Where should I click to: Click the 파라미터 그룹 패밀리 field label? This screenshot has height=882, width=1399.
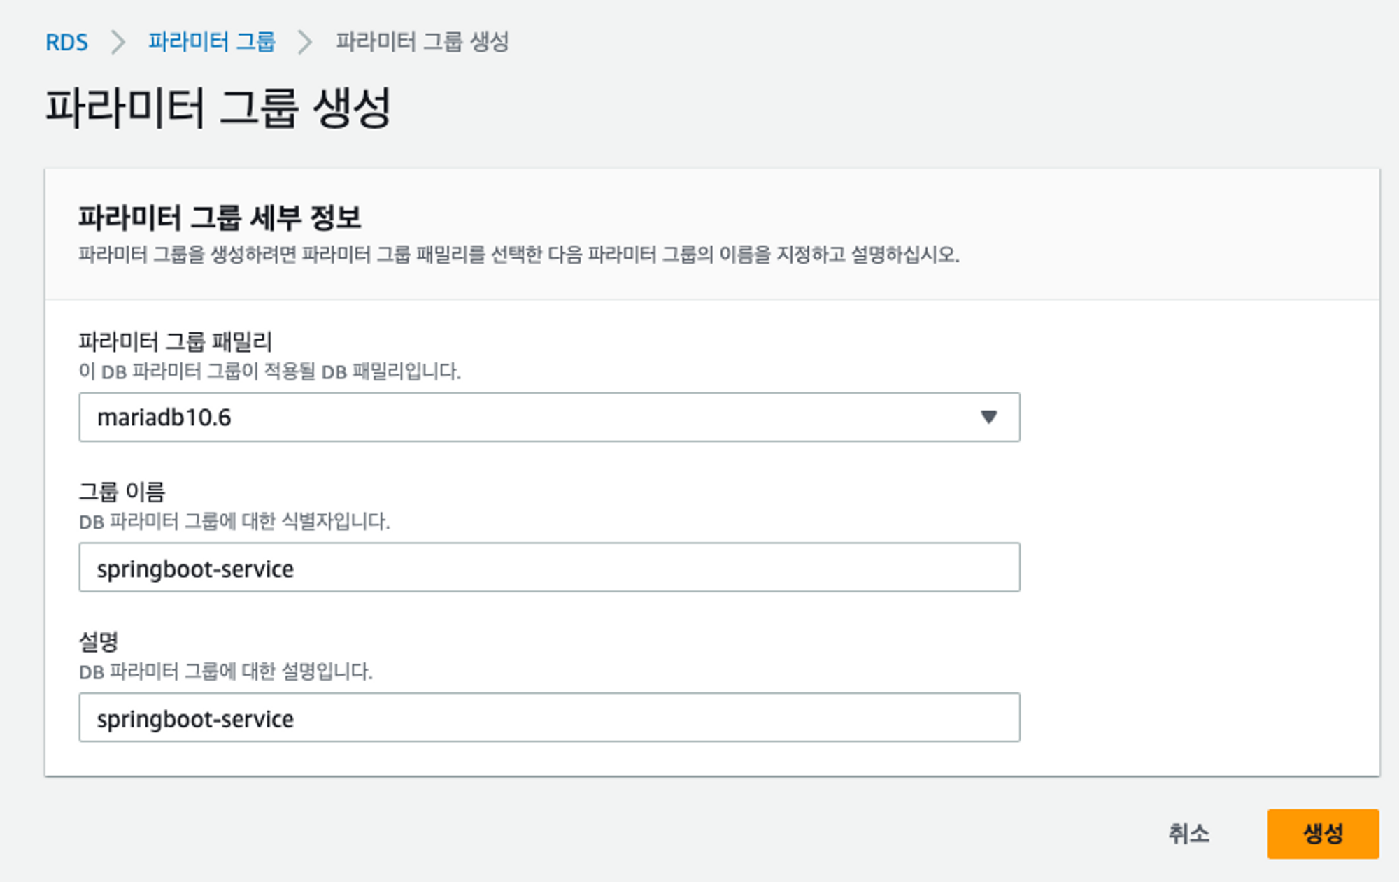175,341
